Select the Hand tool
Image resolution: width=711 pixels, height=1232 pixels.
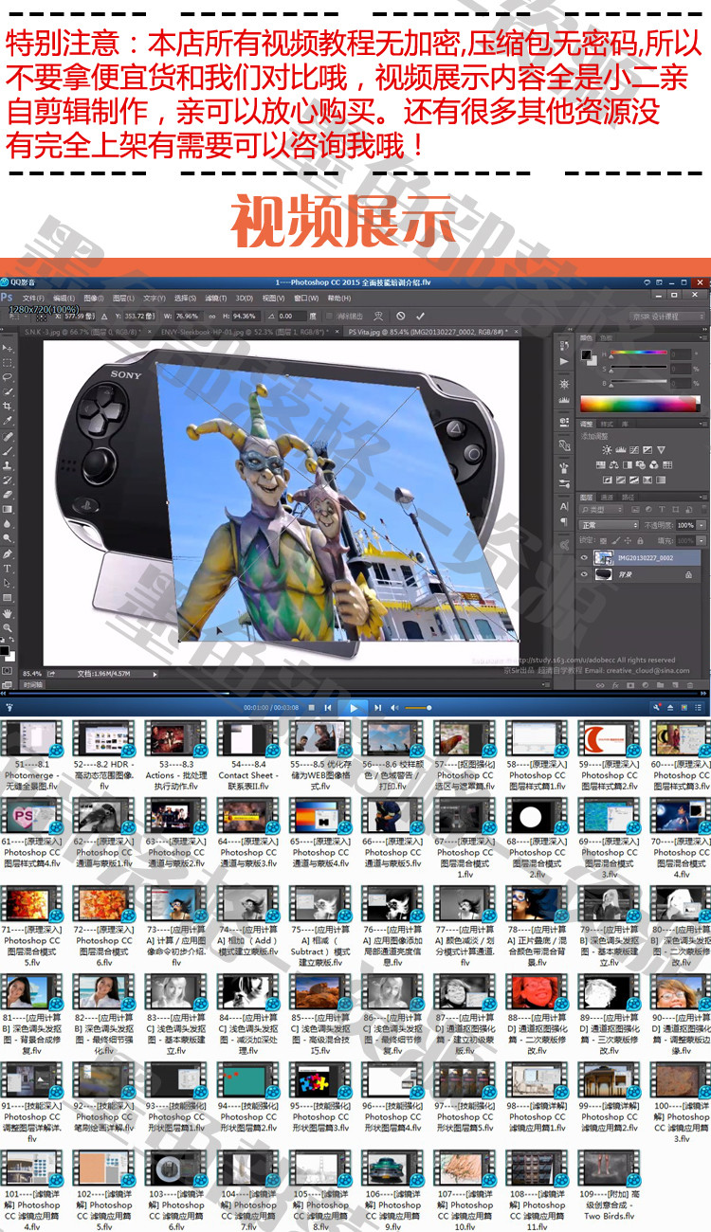(8, 613)
